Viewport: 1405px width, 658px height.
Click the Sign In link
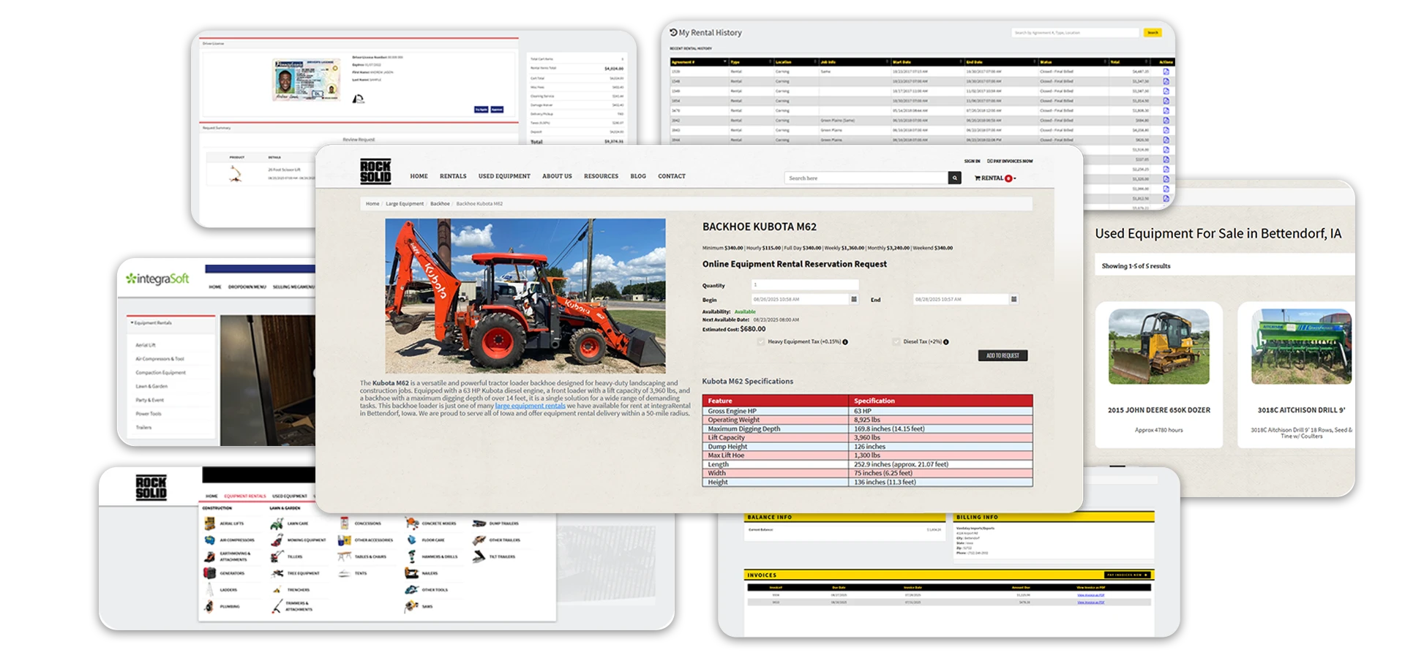pos(972,161)
